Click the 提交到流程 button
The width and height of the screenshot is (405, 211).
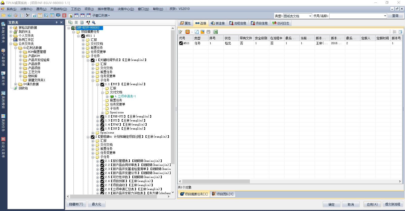pyautogui.click(x=393, y=204)
